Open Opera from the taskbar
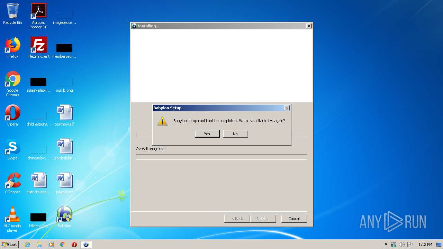The image size is (443, 249). [74, 245]
